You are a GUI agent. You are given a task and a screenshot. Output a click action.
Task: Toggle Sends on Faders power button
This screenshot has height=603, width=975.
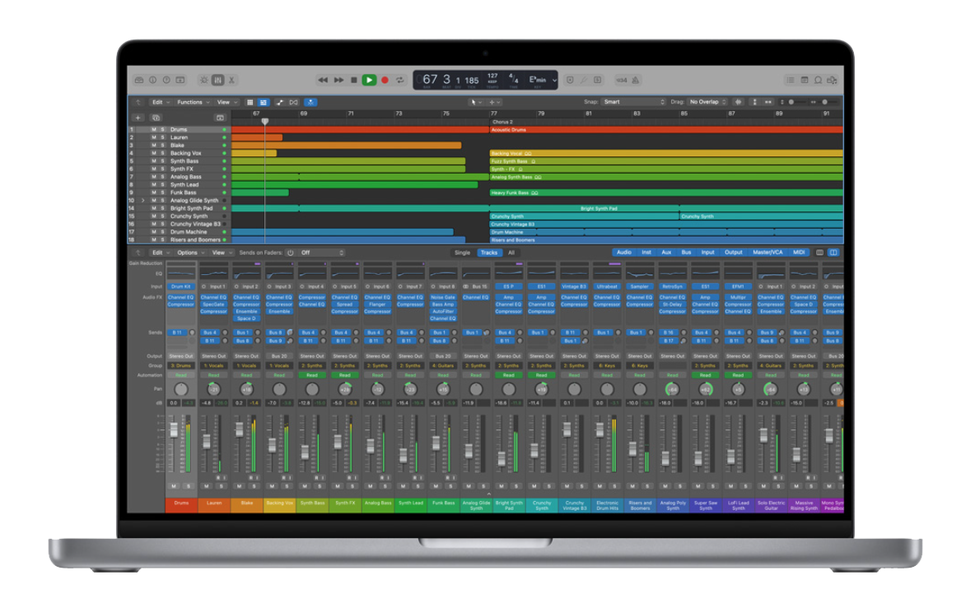coord(290,253)
